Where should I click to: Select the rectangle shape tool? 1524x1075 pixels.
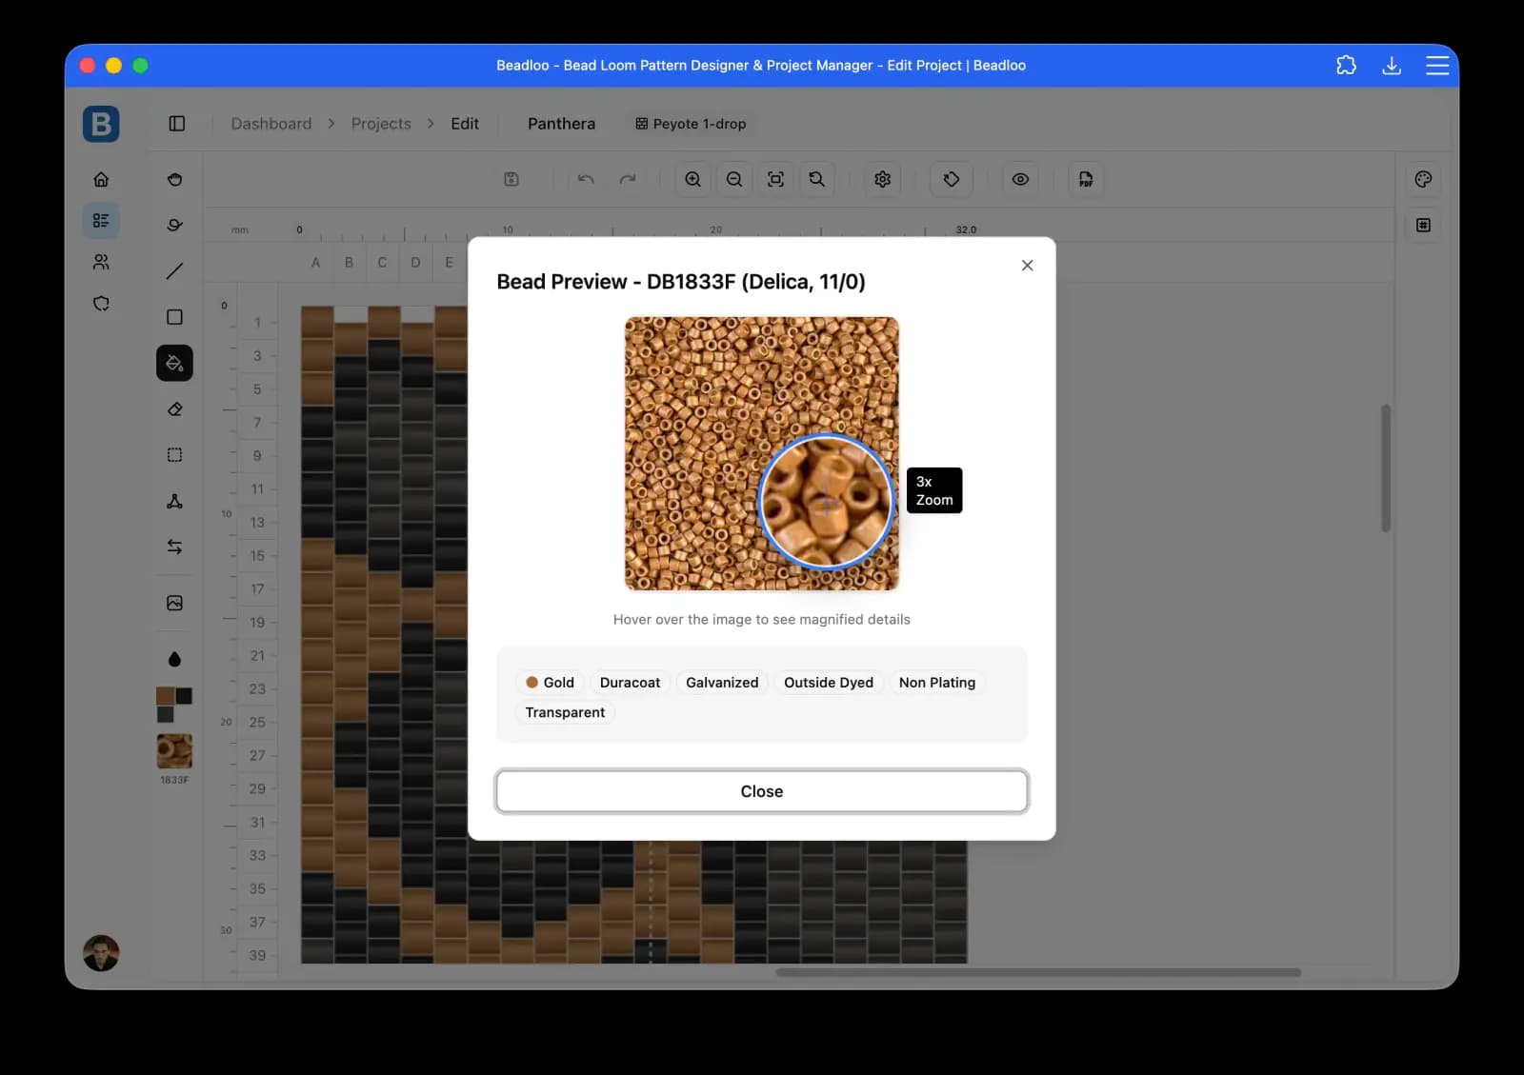click(174, 317)
